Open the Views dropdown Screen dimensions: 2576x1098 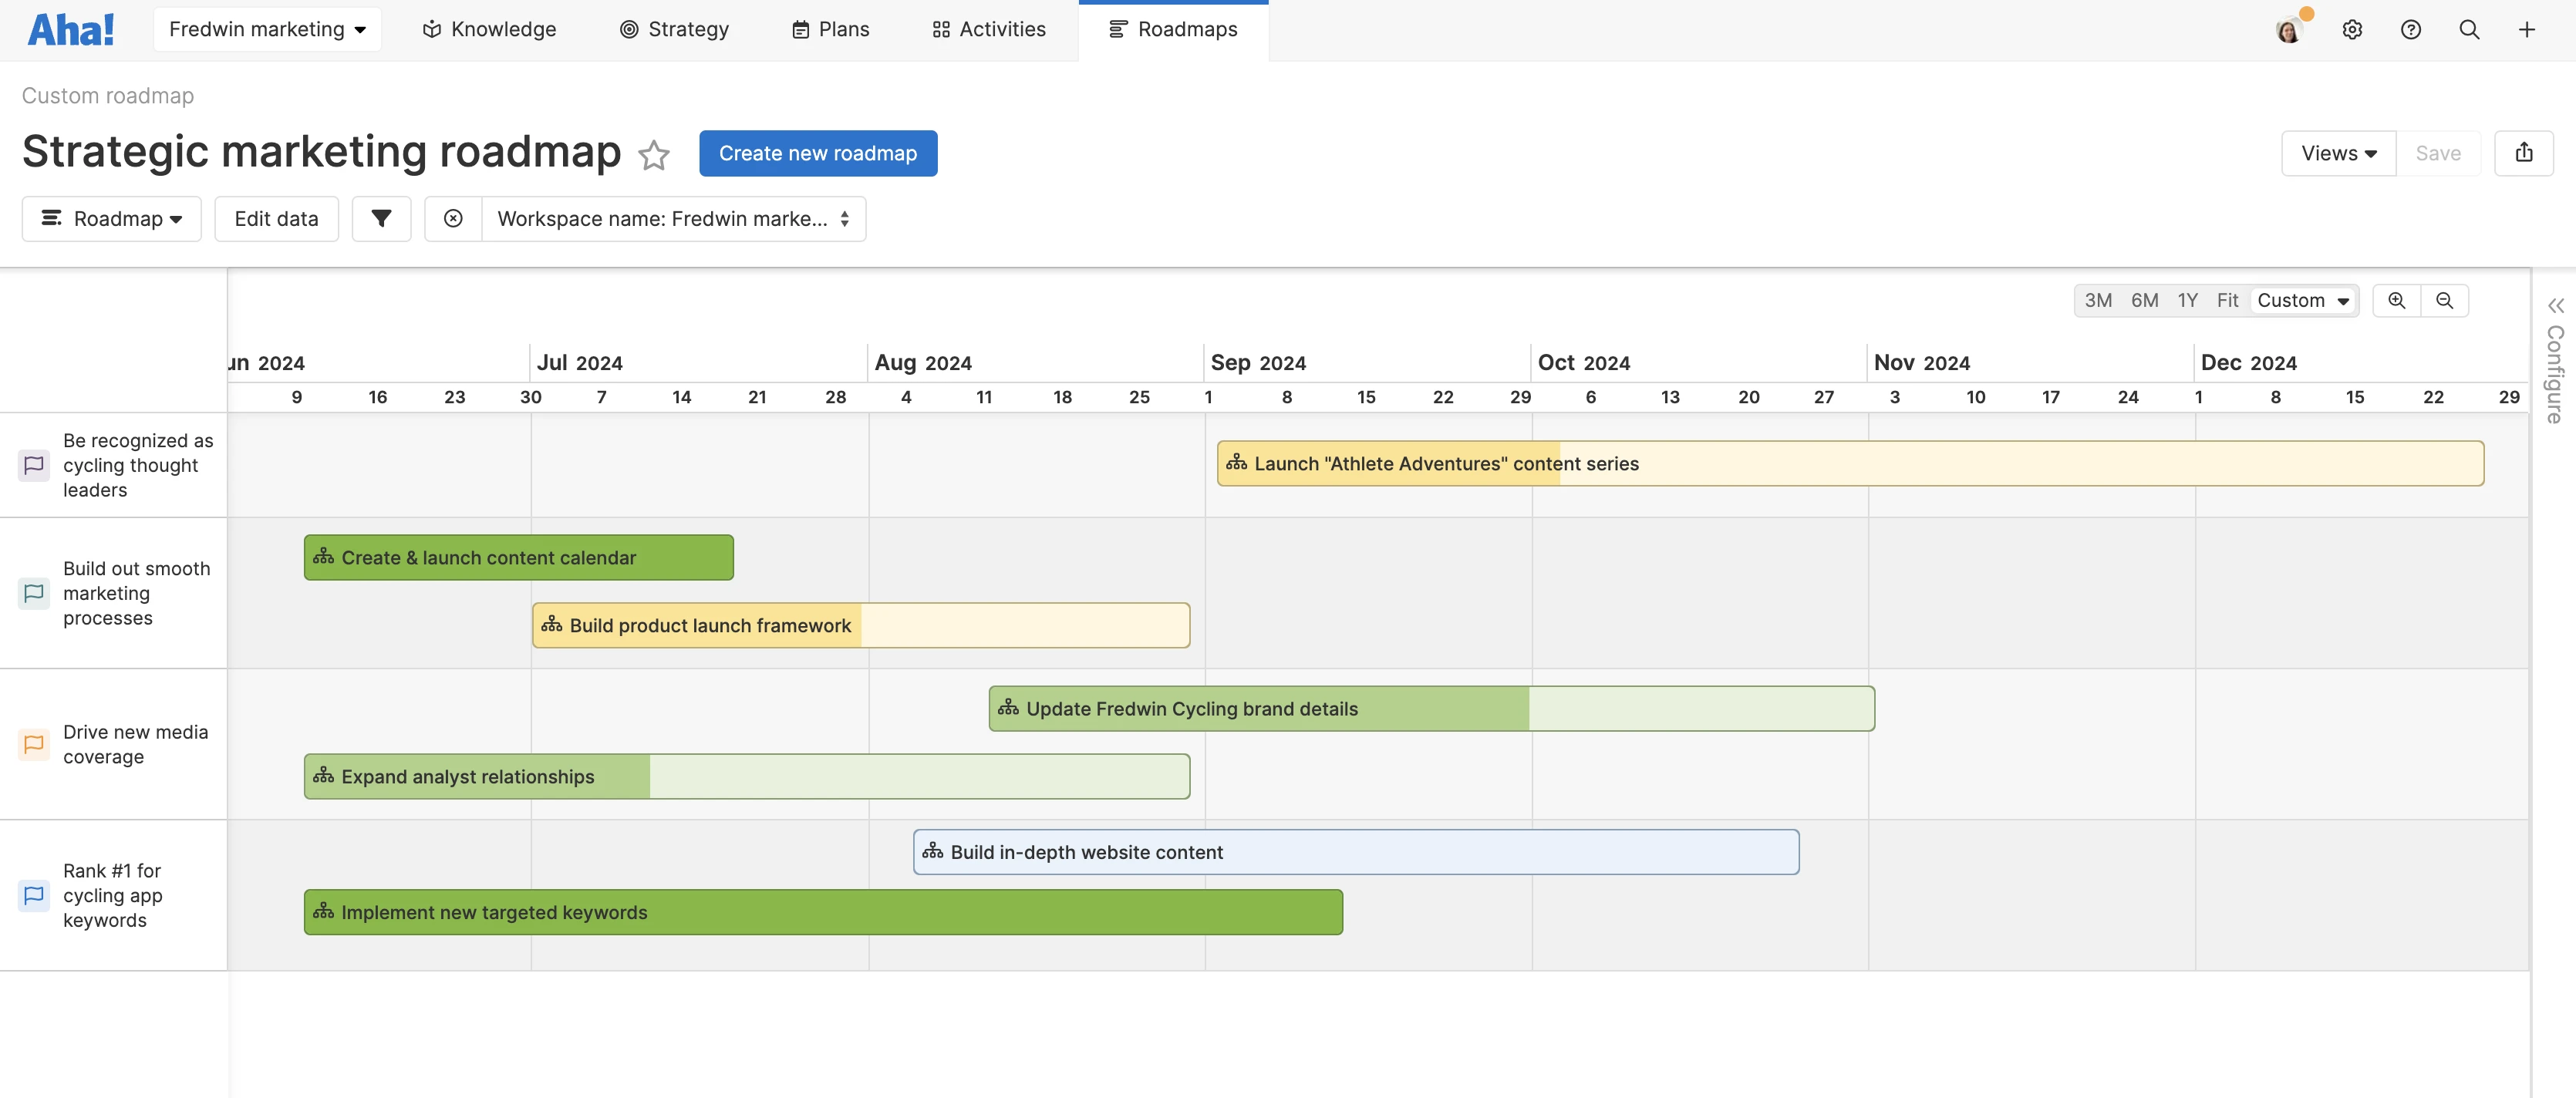2337,152
